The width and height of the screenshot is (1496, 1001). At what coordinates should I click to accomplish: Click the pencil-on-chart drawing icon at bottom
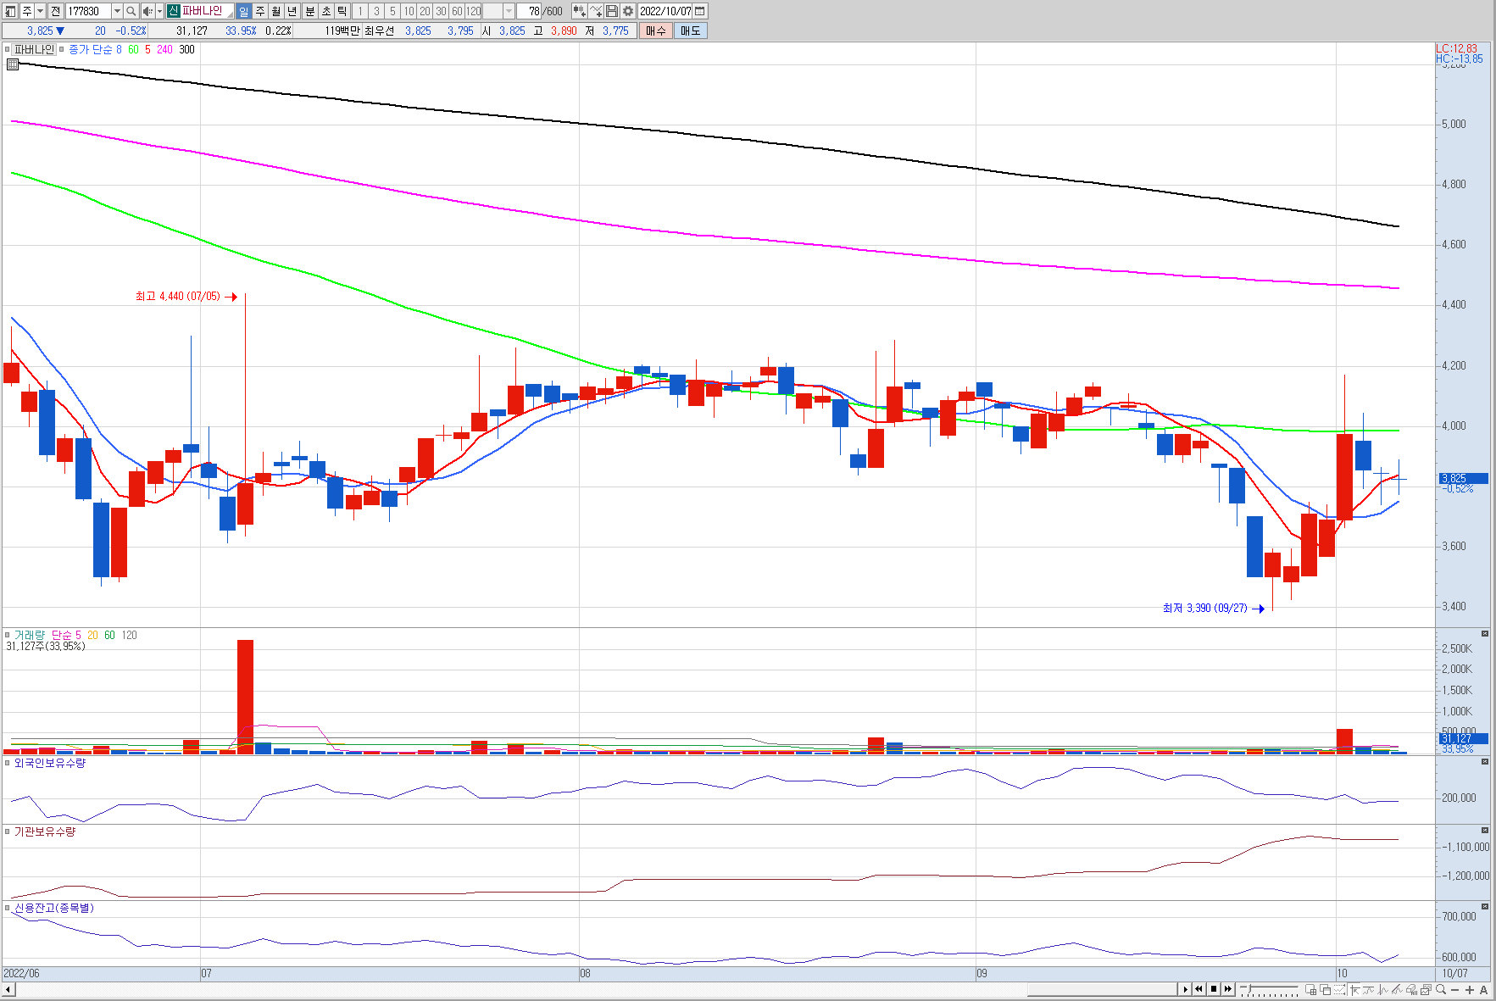[1398, 989]
